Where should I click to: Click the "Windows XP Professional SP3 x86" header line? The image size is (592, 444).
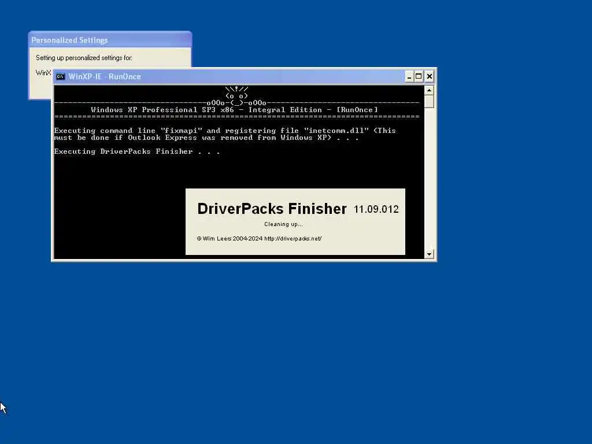coord(234,110)
